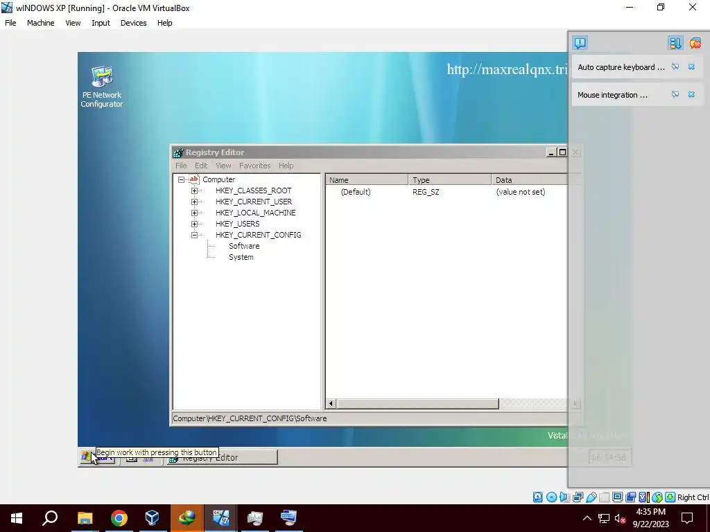
Task: Click the Registry Editor taskbar button
Action: (x=222, y=457)
